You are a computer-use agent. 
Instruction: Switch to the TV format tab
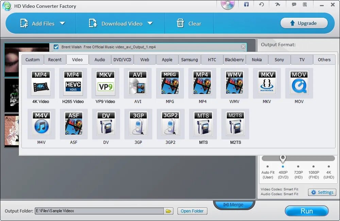(x=302, y=60)
